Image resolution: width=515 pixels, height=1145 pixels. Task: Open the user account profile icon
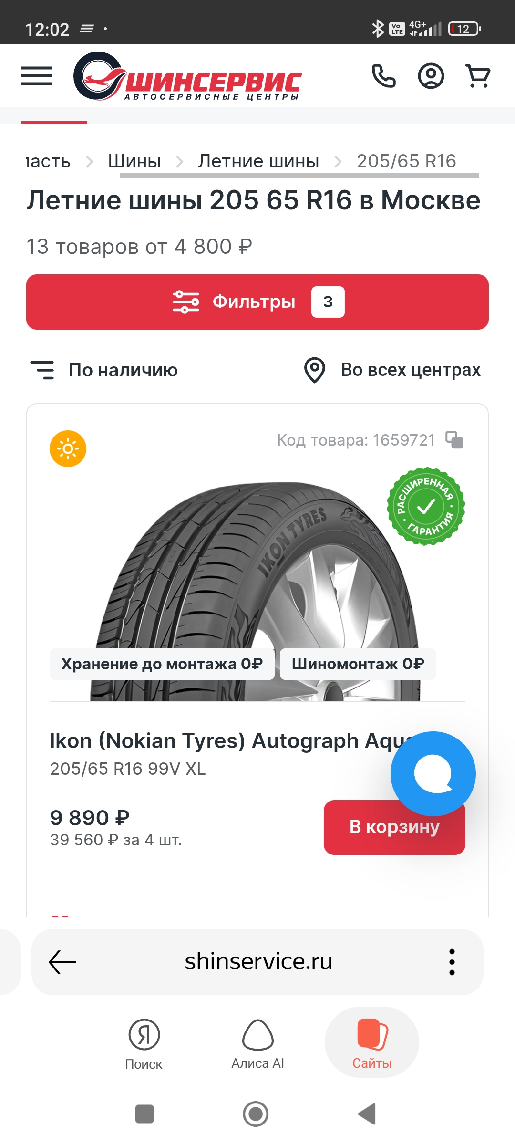(431, 76)
